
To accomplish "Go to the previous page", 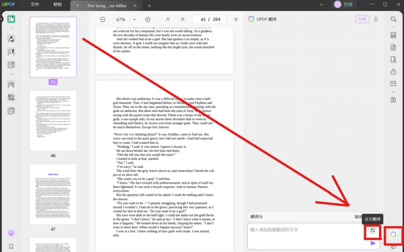I will [x=182, y=19].
